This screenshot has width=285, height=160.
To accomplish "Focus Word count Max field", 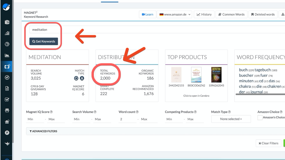I will pyautogui.click(x=148, y=119).
